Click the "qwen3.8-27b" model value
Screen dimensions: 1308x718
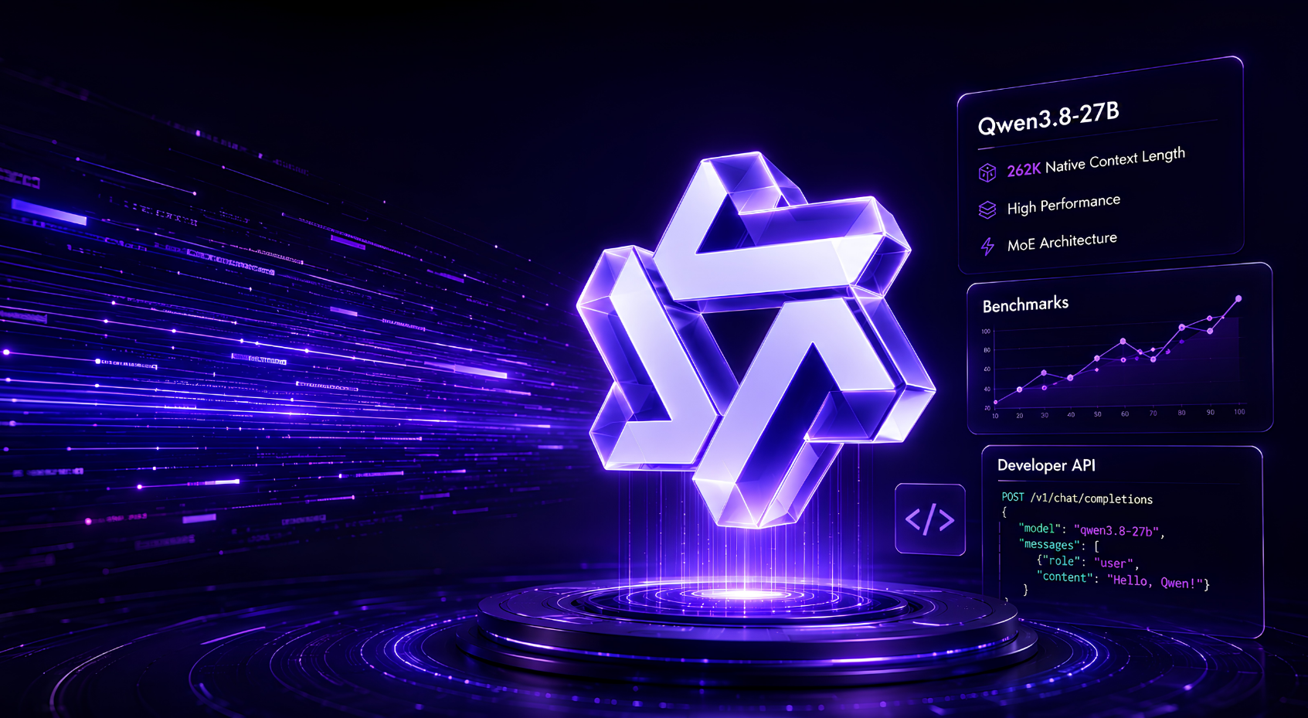(x=1117, y=531)
